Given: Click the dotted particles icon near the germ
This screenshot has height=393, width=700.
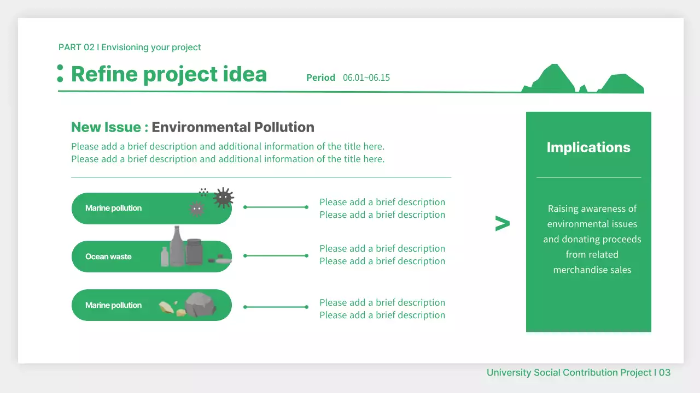Looking at the screenshot, I should (x=203, y=192).
